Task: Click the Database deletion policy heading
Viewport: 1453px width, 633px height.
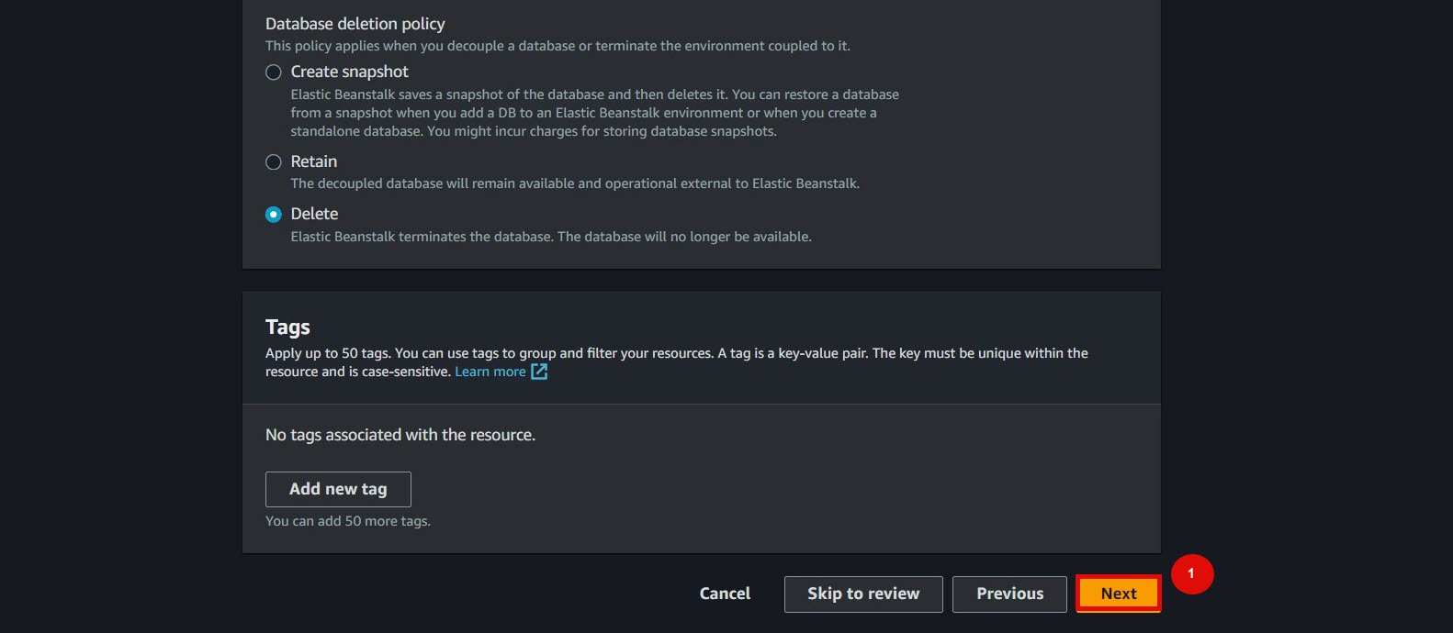Action: 355,24
